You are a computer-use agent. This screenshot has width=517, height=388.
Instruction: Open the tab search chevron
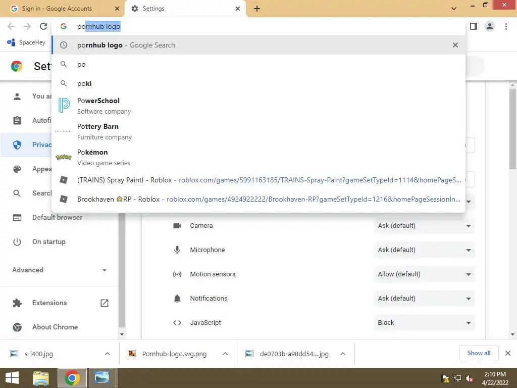pos(454,9)
